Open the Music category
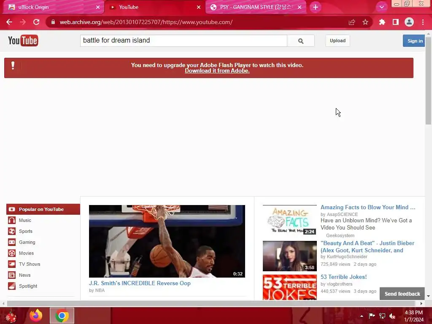 [x=25, y=220]
